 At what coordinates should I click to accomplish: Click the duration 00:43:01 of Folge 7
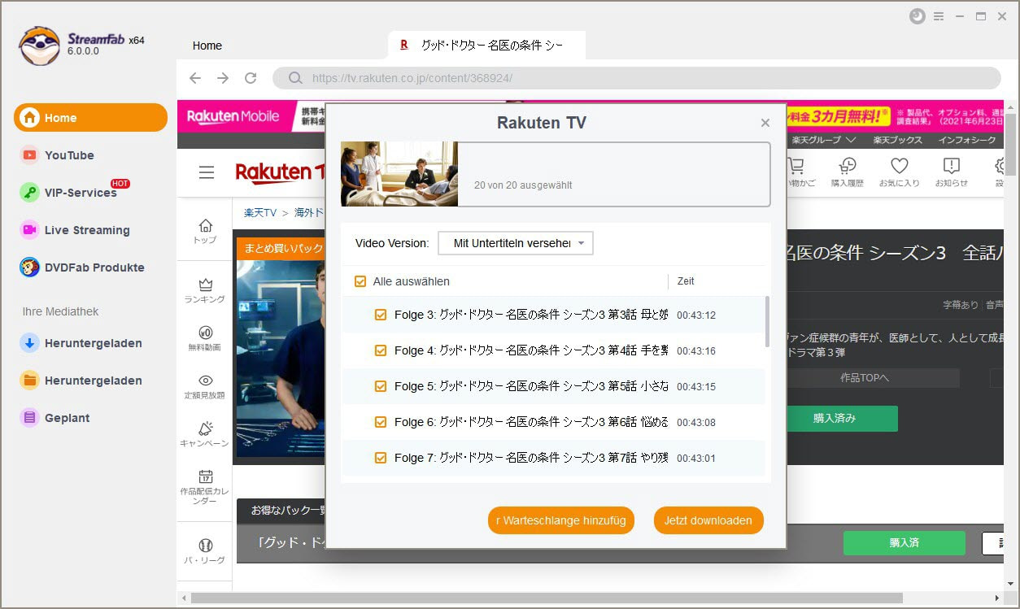(x=696, y=458)
